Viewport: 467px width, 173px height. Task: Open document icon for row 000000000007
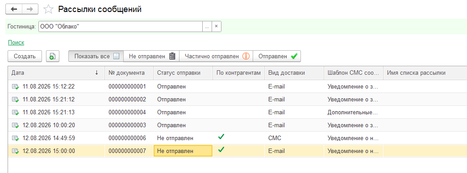(15, 151)
